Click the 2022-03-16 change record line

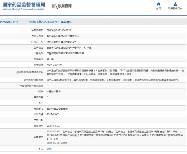click(x=114, y=132)
